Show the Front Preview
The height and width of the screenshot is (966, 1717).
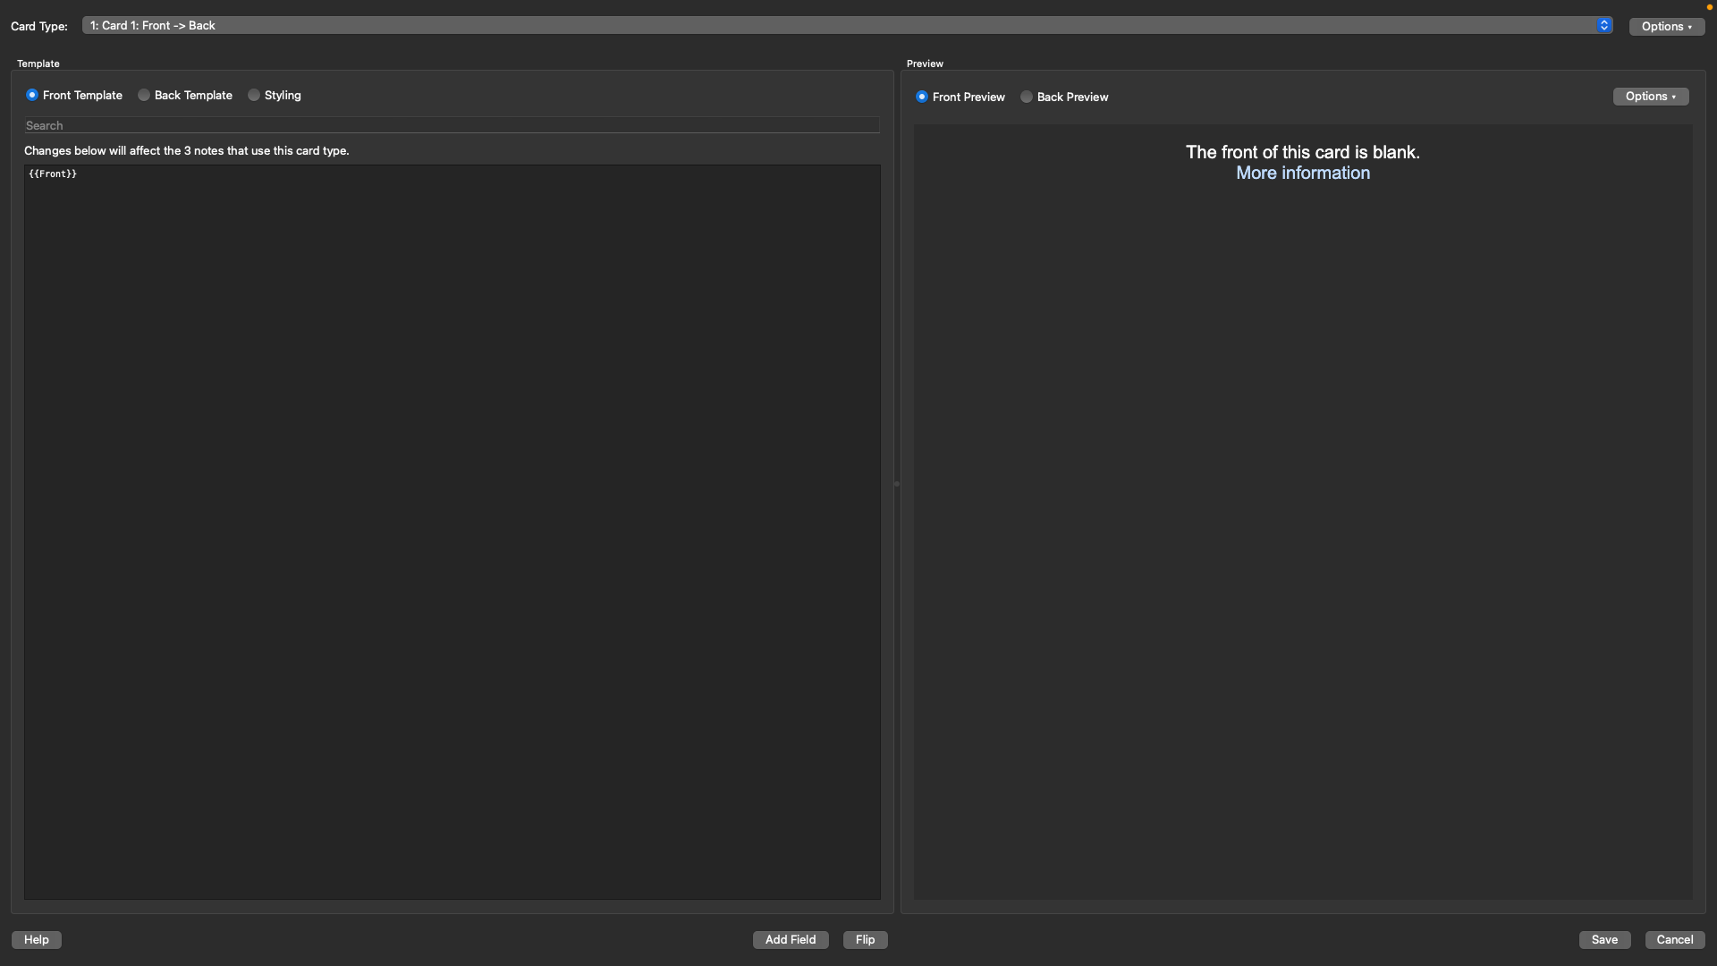pyautogui.click(x=923, y=97)
